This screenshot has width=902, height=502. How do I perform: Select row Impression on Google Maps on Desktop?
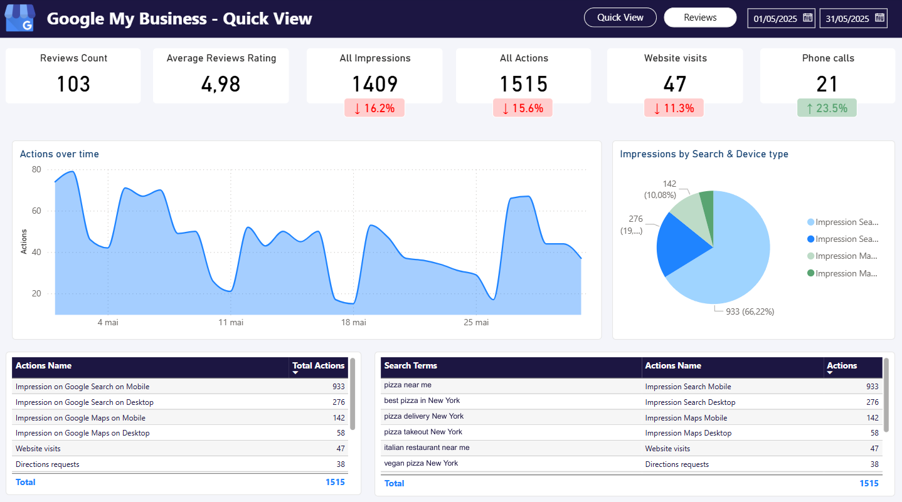point(180,433)
